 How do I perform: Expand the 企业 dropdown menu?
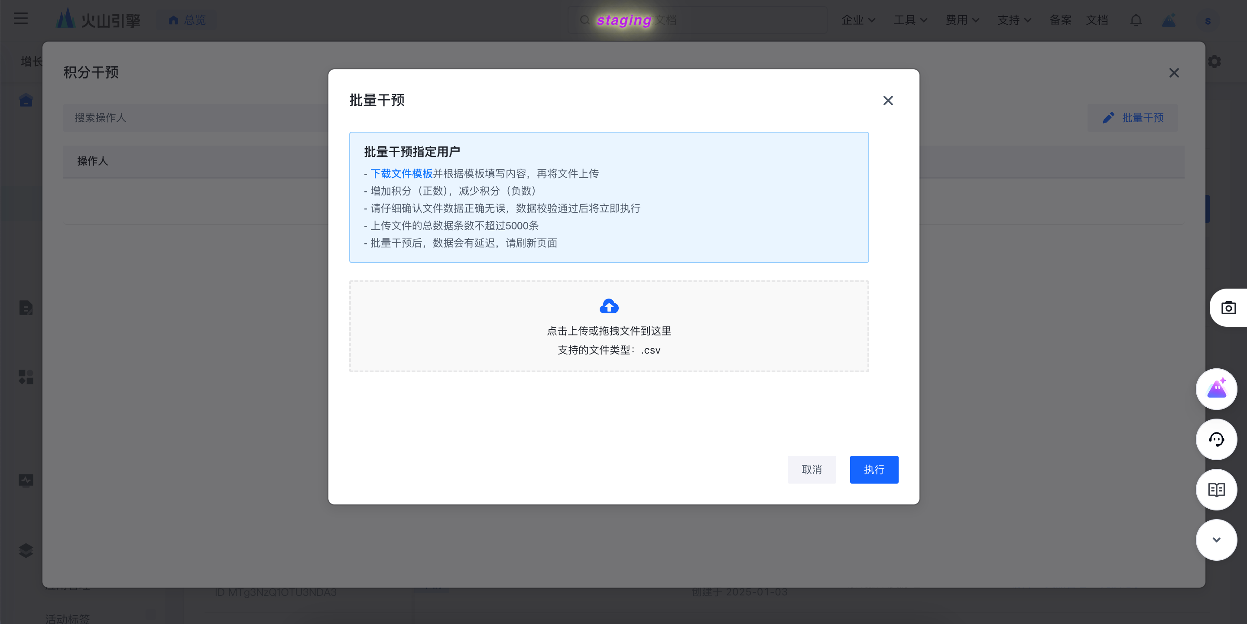point(858,20)
